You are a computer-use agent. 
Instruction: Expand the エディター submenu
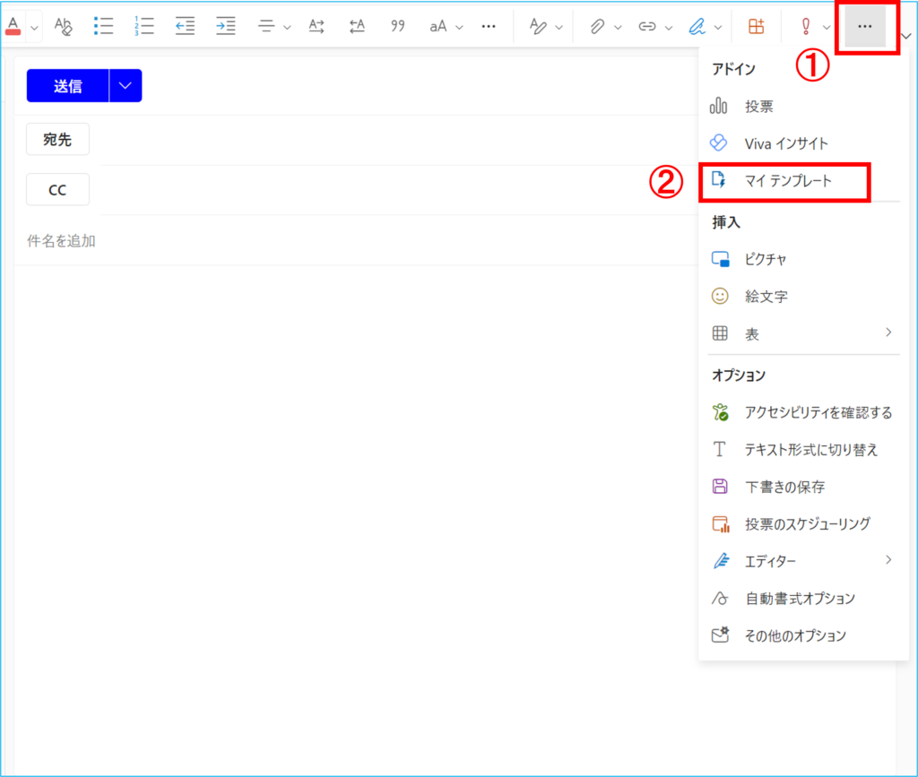[888, 560]
